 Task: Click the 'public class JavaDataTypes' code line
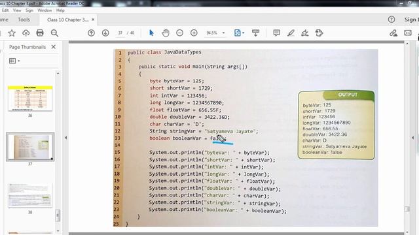(x=164, y=52)
